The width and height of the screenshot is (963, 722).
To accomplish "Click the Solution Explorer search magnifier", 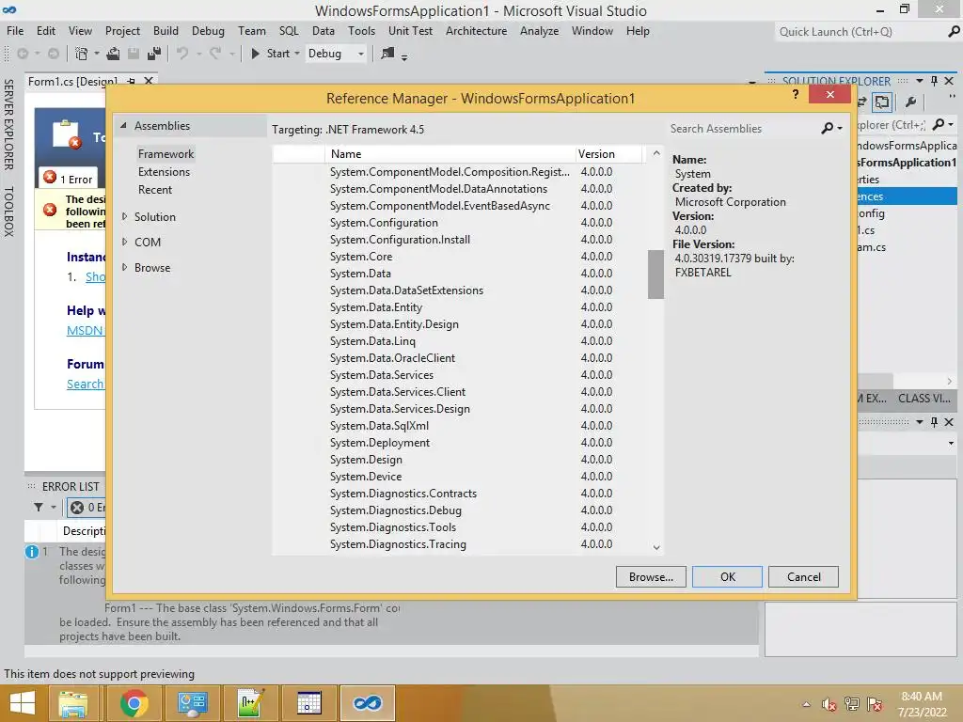I will coord(938,125).
